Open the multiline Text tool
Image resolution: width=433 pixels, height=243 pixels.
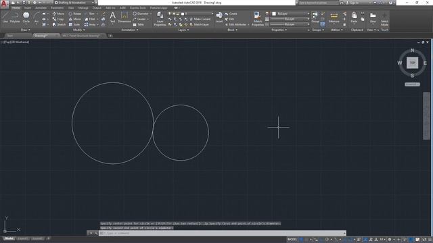[112, 17]
